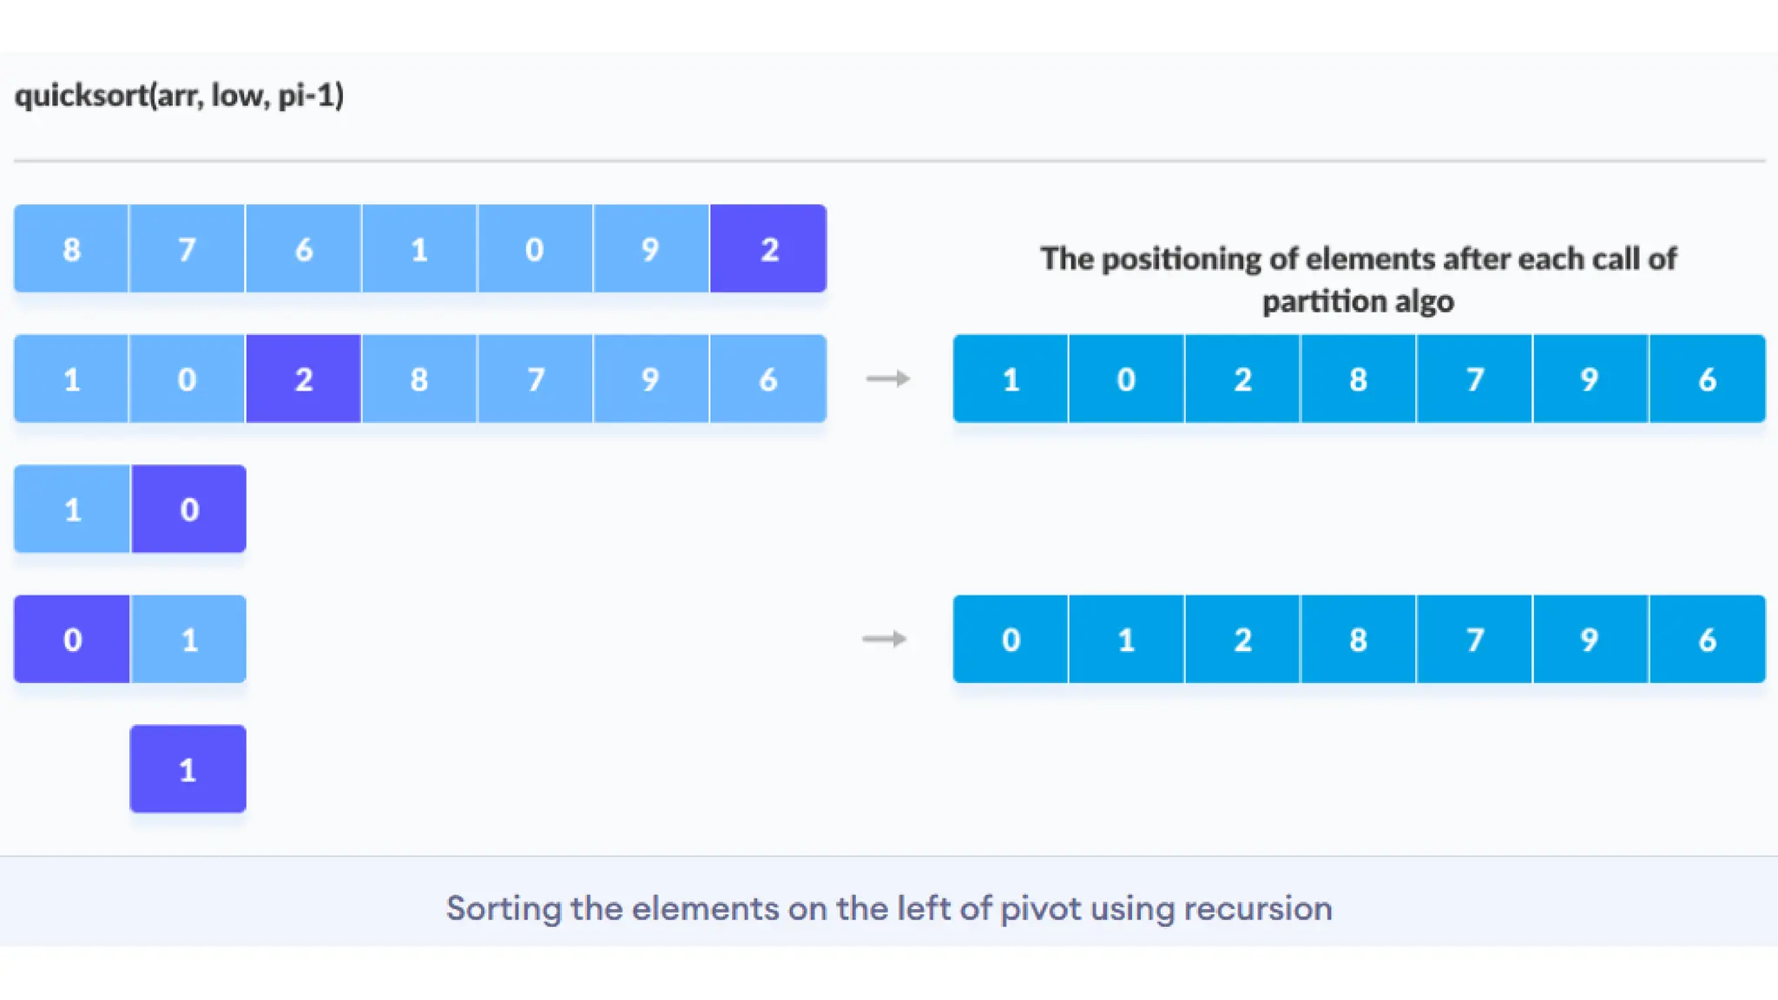Image resolution: width=1778 pixels, height=1000 pixels.
Task: Click the quicksort(arr, low, pi-1) heading
Action: pyautogui.click(x=179, y=95)
